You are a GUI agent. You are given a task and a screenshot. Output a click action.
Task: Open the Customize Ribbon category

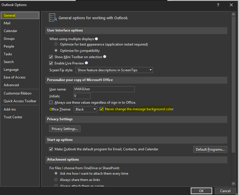(x=20, y=93)
